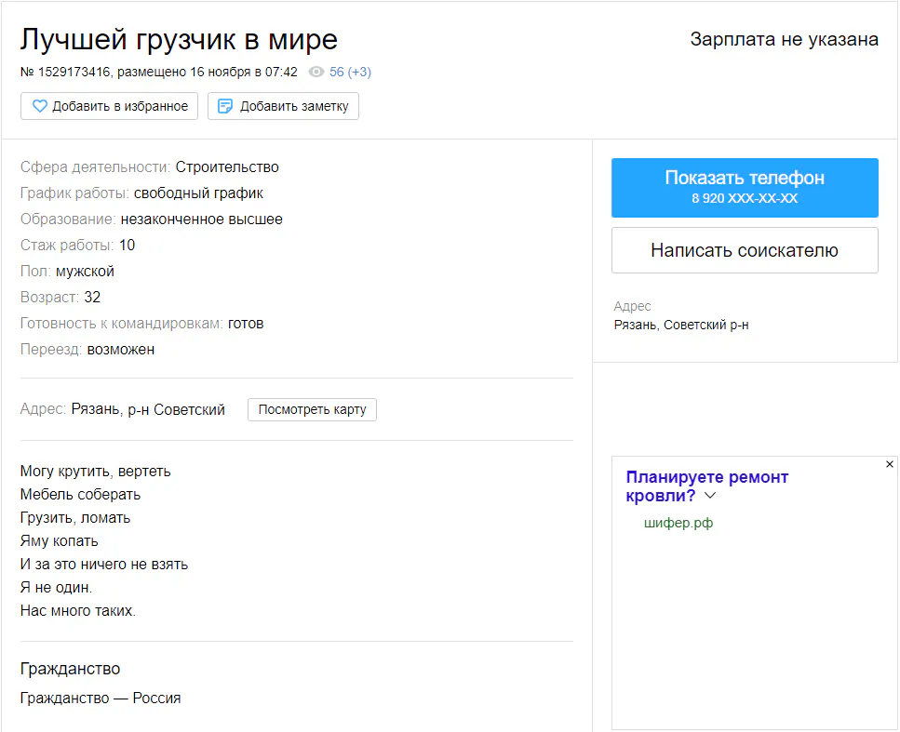Click the свободный график schedule value
This screenshot has height=732, width=900.
pyautogui.click(x=198, y=193)
